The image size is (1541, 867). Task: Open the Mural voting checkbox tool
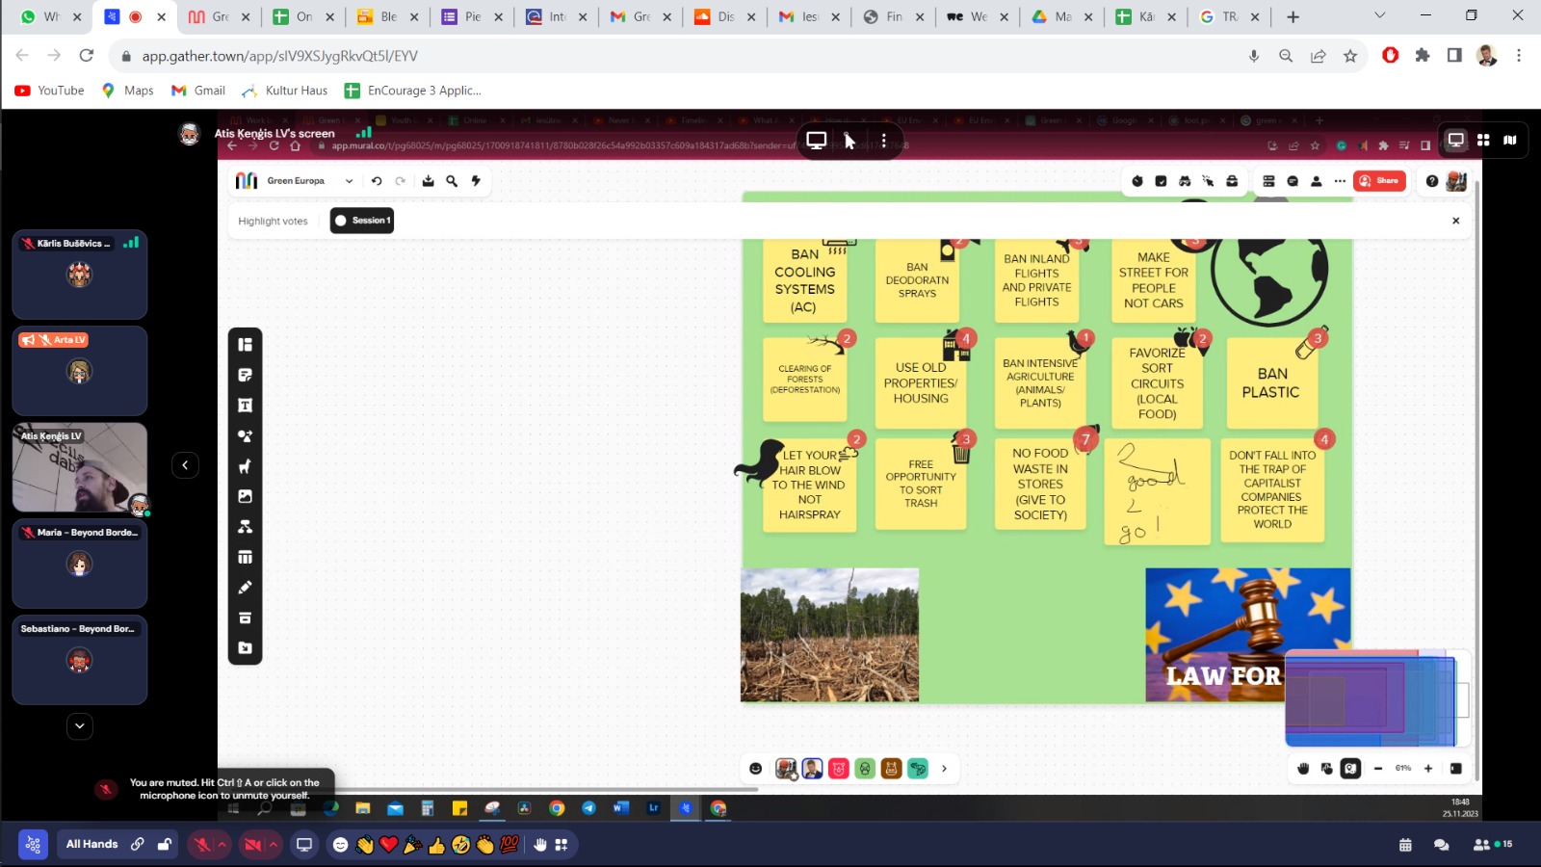(1161, 181)
